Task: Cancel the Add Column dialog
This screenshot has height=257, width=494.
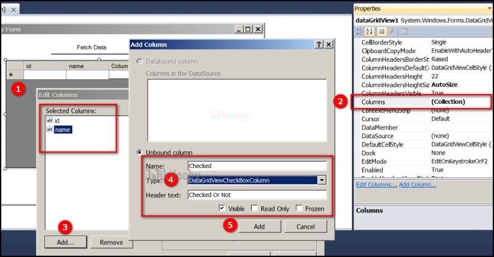Action: click(x=306, y=226)
